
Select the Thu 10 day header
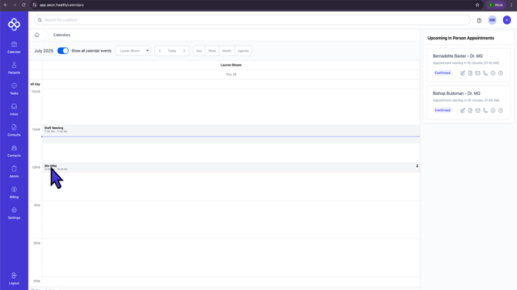[231, 75]
